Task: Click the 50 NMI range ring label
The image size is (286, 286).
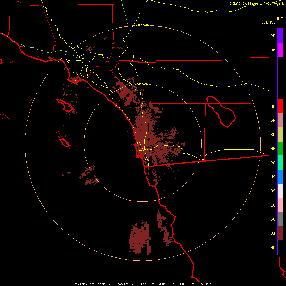Action: pyautogui.click(x=143, y=84)
